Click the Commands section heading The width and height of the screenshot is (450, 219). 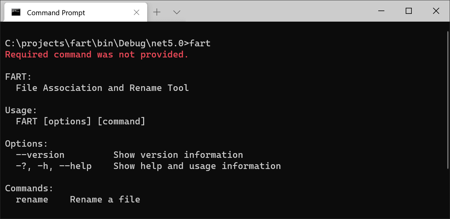(29, 188)
